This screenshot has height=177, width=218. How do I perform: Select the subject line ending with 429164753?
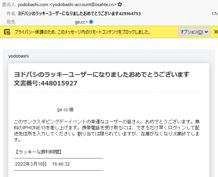pos(79,14)
